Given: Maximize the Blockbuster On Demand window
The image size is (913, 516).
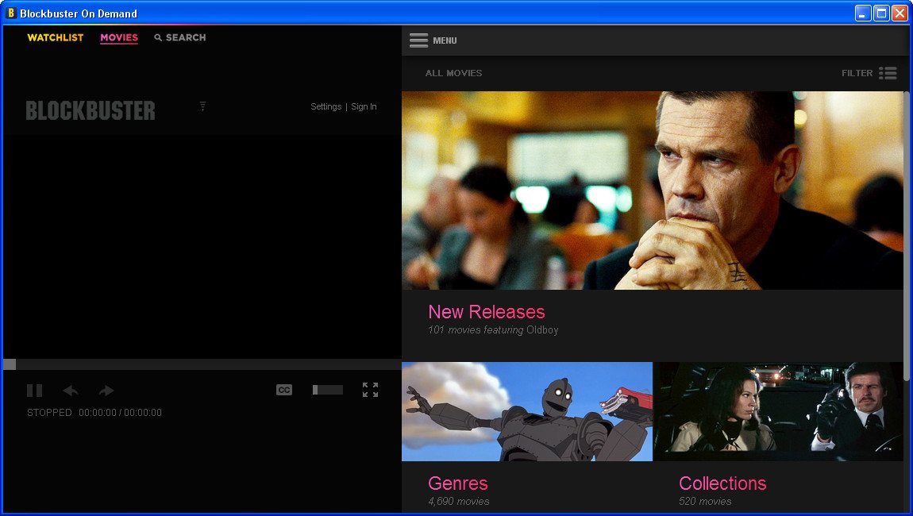Looking at the screenshot, I should pos(881,13).
